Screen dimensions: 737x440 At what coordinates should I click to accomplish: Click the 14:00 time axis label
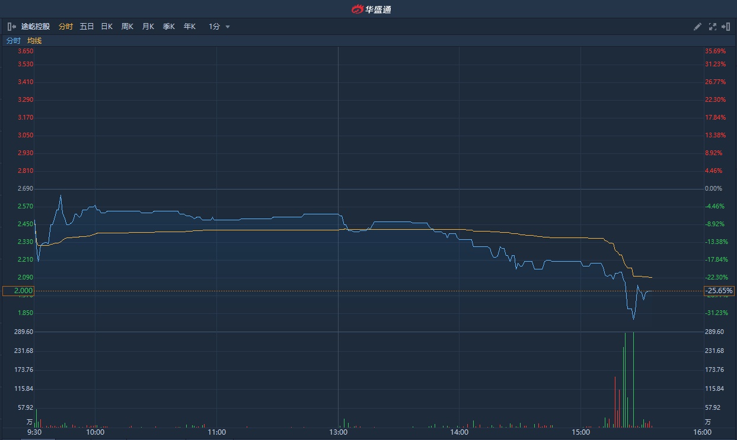tap(460, 432)
